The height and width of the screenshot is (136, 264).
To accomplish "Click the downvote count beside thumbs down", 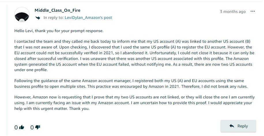I will tap(32, 128).
